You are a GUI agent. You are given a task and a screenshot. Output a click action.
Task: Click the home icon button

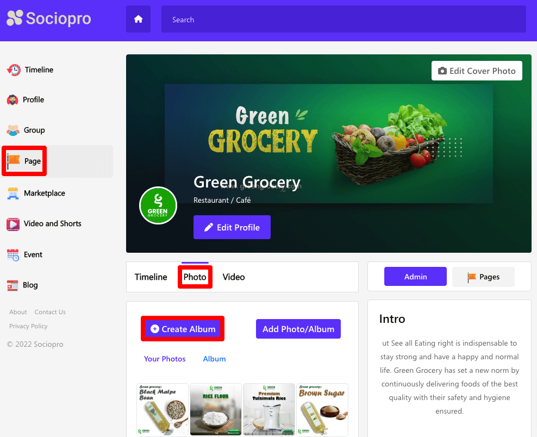coord(138,19)
